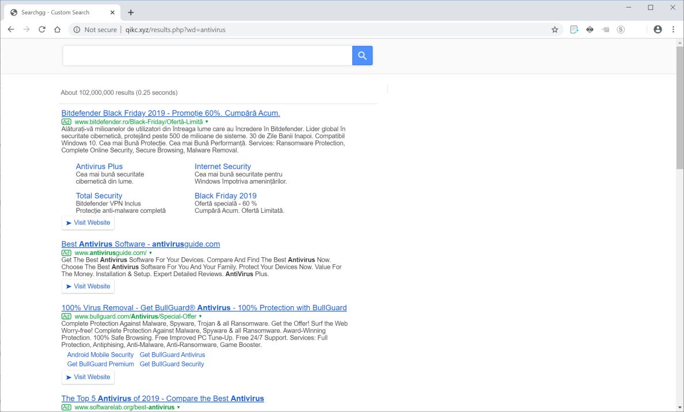Viewport: 684px width, 412px height.
Task: Expand the antivirusguide.com URL dropdown arrow
Action: coord(150,253)
